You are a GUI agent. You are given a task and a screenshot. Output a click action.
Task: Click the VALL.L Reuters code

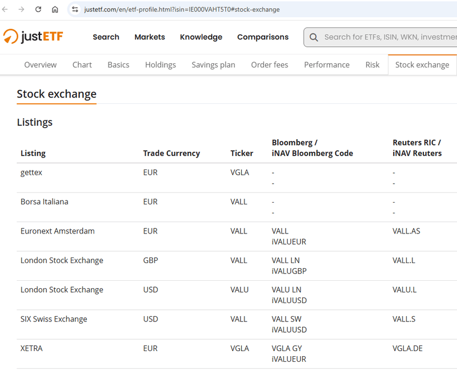(404, 260)
